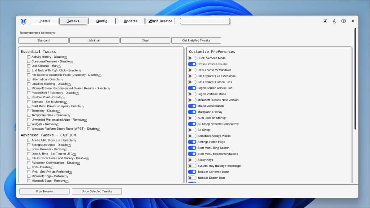
Task: Apply the Standard recommended selection
Action: pyautogui.click(x=43, y=40)
